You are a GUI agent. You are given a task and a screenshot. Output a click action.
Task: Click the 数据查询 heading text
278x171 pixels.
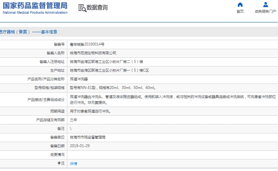coord(97,8)
